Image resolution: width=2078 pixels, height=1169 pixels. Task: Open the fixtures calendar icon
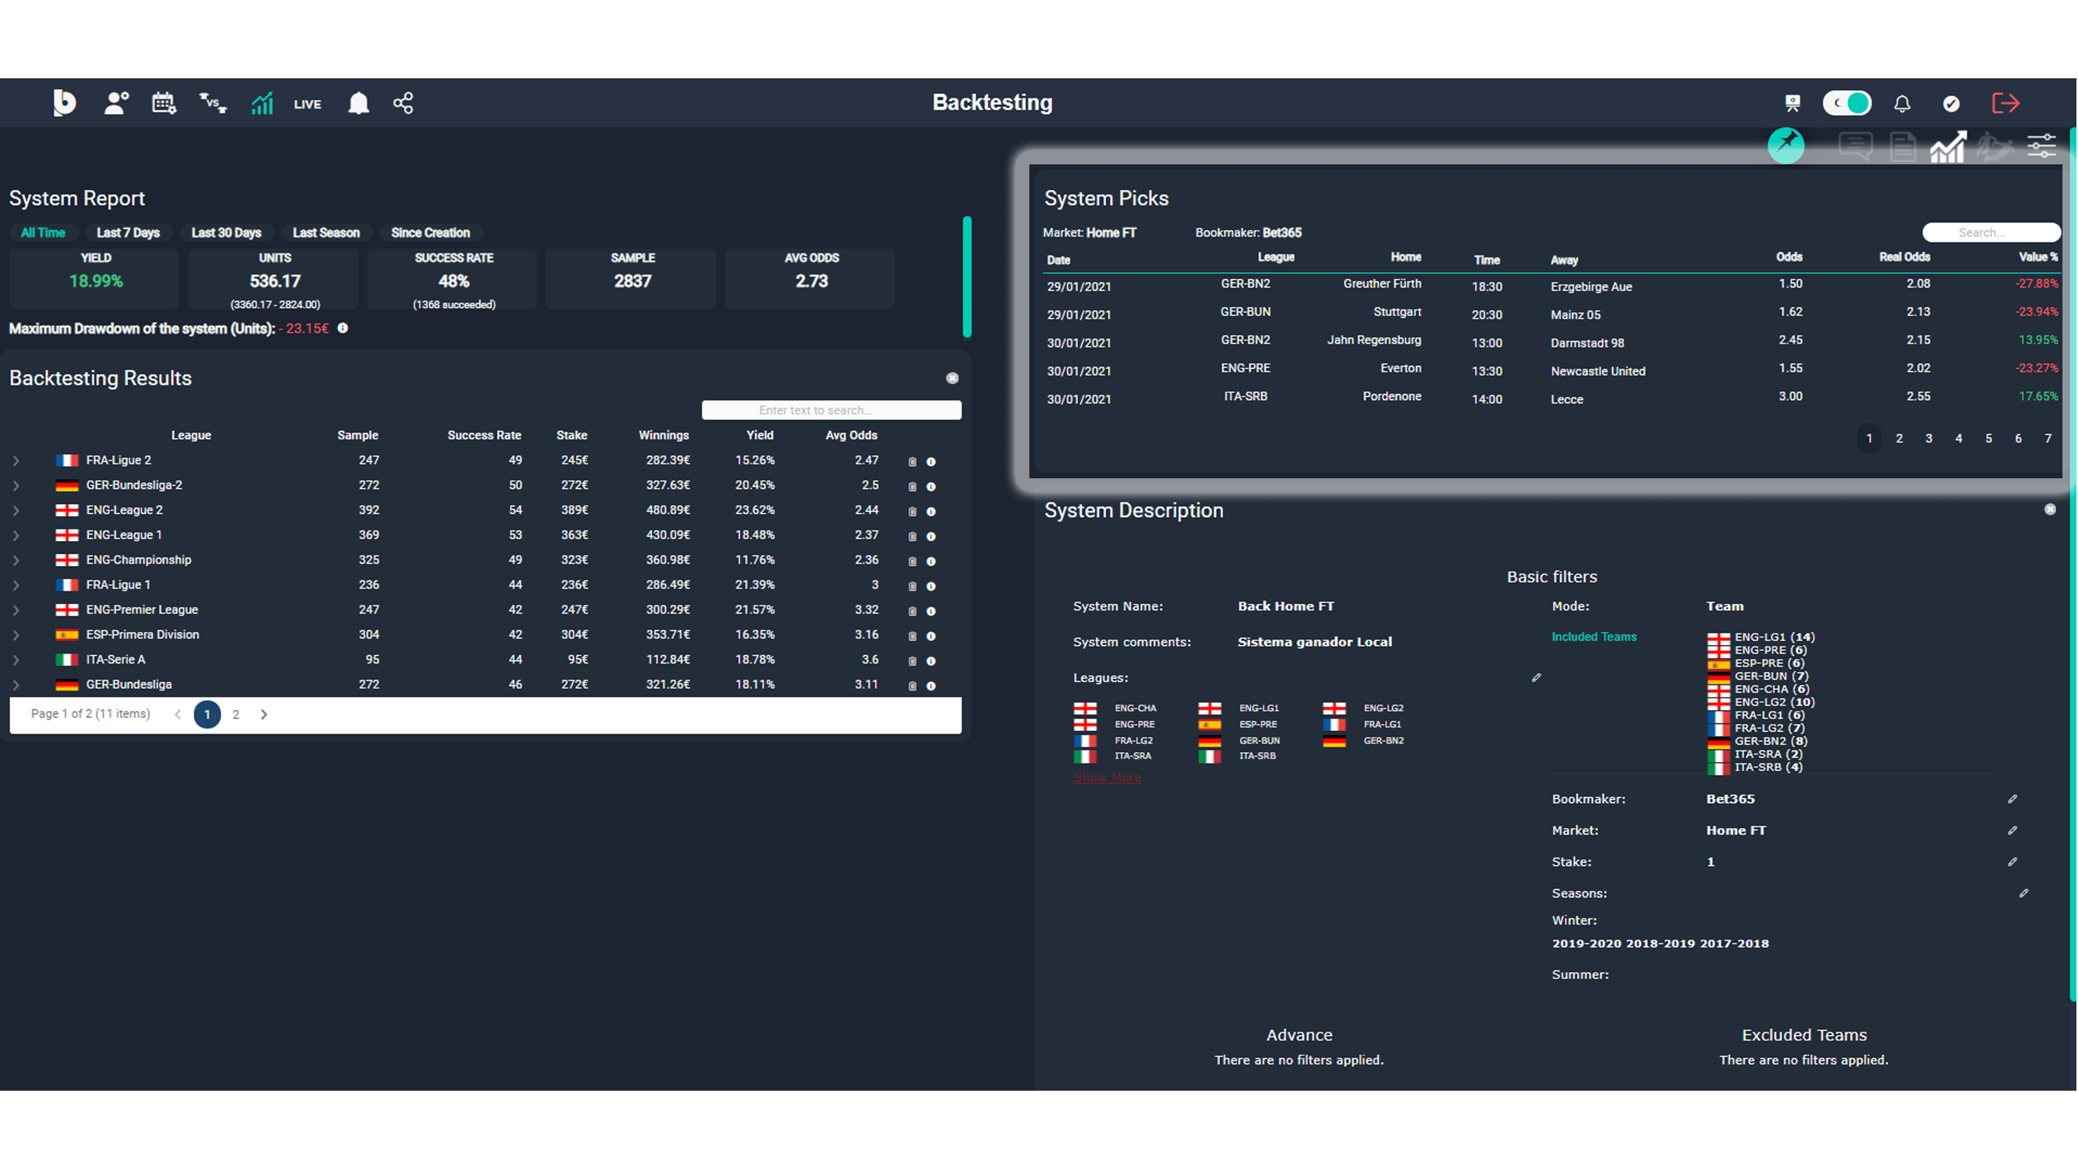pyautogui.click(x=164, y=102)
